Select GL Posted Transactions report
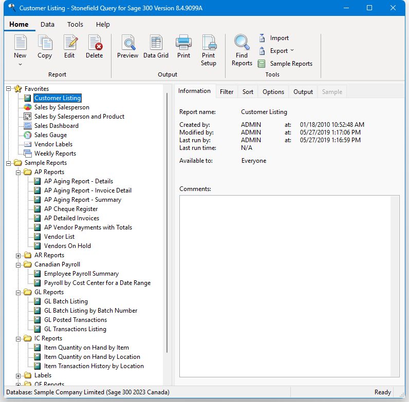The image size is (409, 402). pos(76,320)
